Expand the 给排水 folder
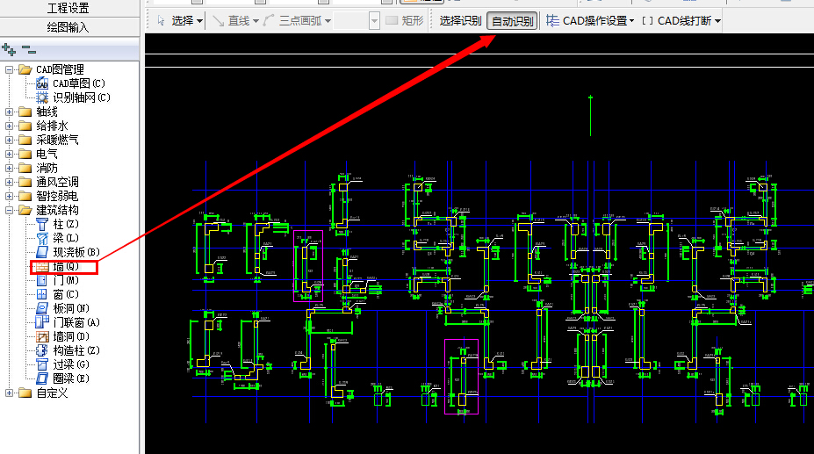 pyautogui.click(x=9, y=126)
